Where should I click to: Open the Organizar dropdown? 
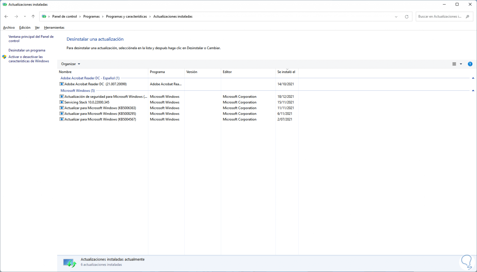(x=71, y=64)
